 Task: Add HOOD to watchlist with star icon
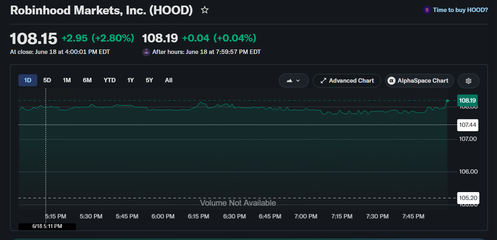[x=205, y=10]
